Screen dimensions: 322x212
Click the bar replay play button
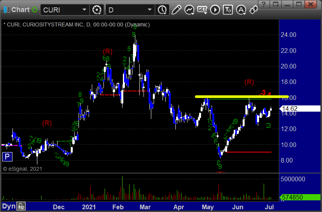click(x=215, y=10)
